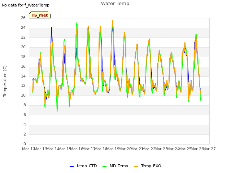
Task: Click the Temperature (C) axis label
Action: pyautogui.click(x=5, y=81)
